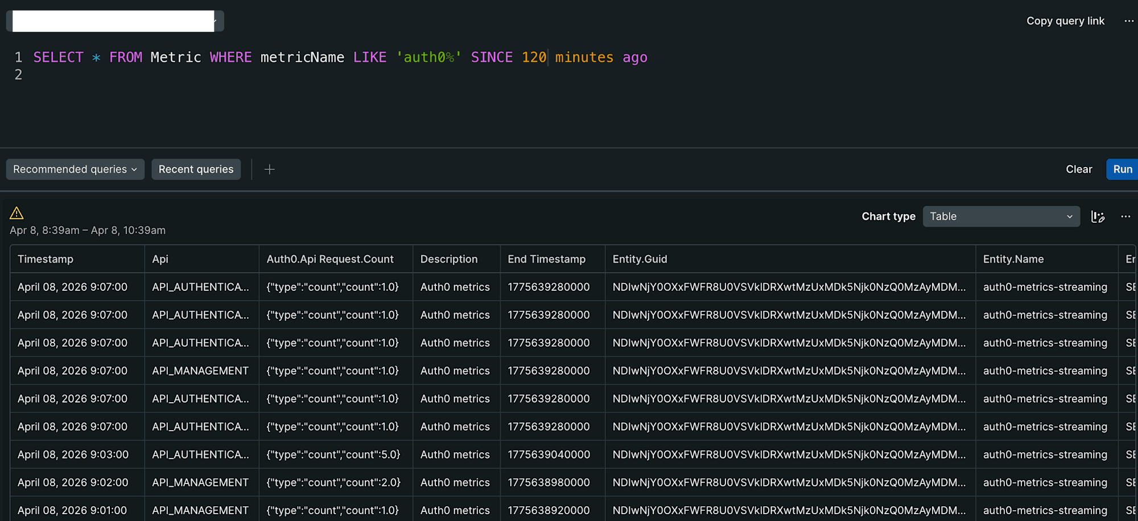Open the options menu beside Copy query link
Screen dimensions: 1138x521
(1129, 21)
